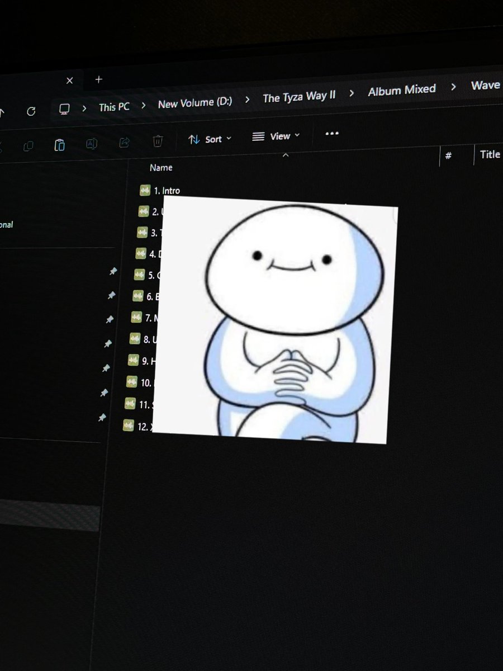Open the View dropdown menu
503x671 pixels.
(x=276, y=136)
